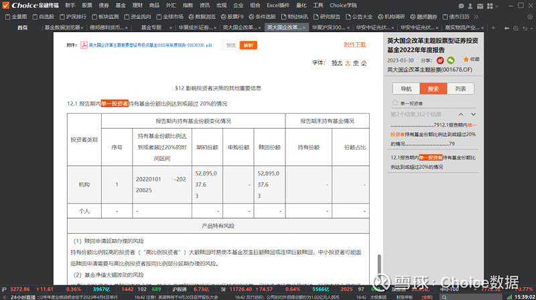This screenshot has width=536, height=300.
Task: Open the 沪深排行 toolbar shortcut
Action: point(73,17)
